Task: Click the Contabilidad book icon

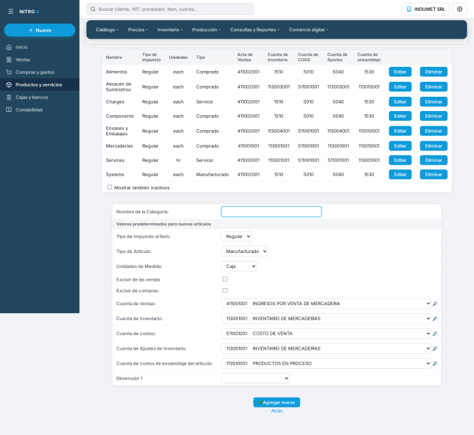Action: click(9, 110)
